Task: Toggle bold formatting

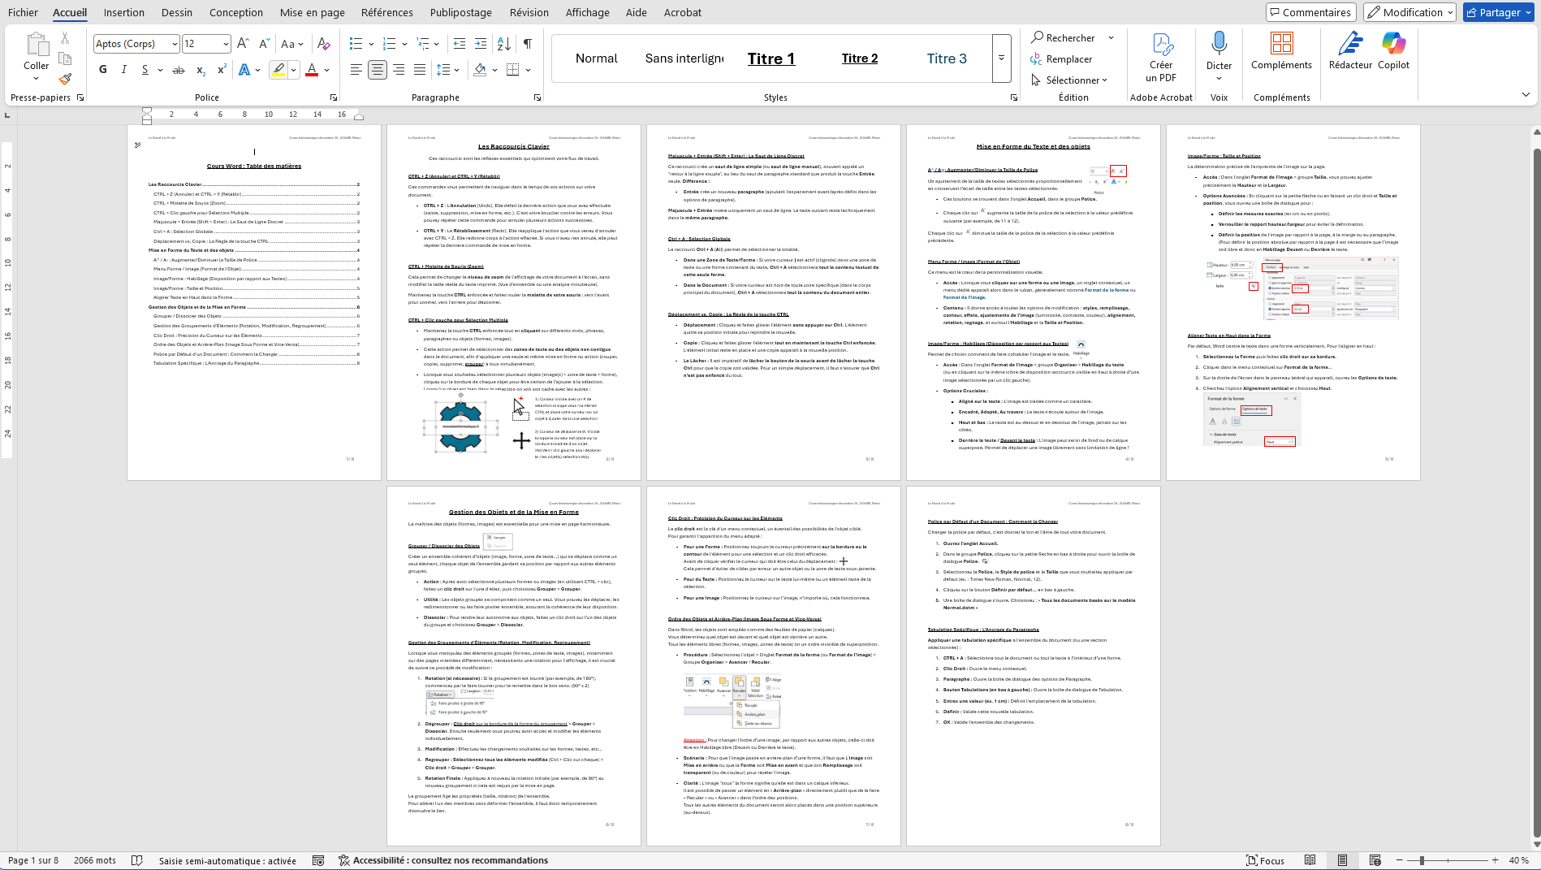Action: [103, 70]
